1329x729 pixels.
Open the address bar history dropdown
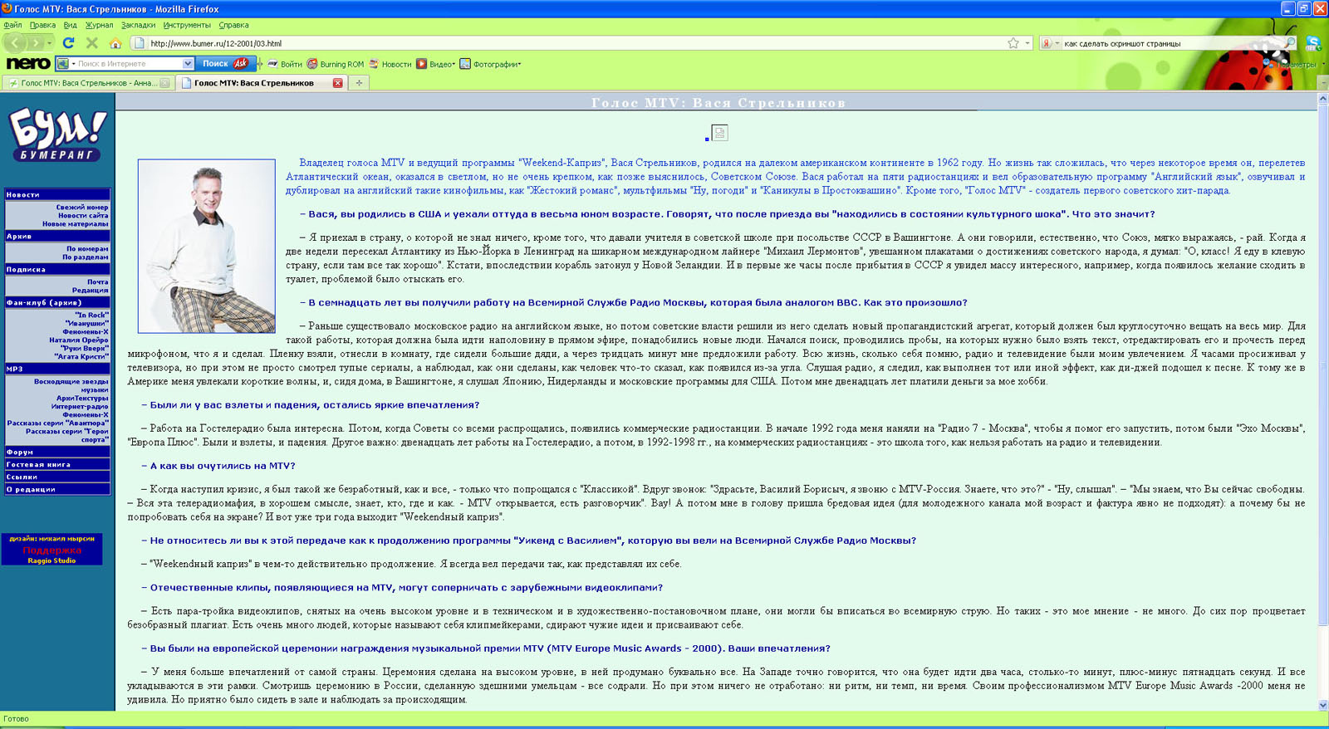pyautogui.click(x=1027, y=43)
